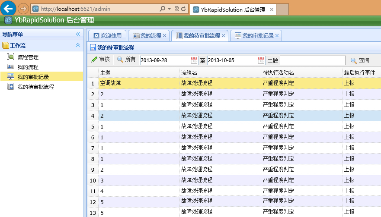The height and width of the screenshot is (217, 381).
Task: Close the 我的待审批流程 tab
Action: tap(223, 36)
